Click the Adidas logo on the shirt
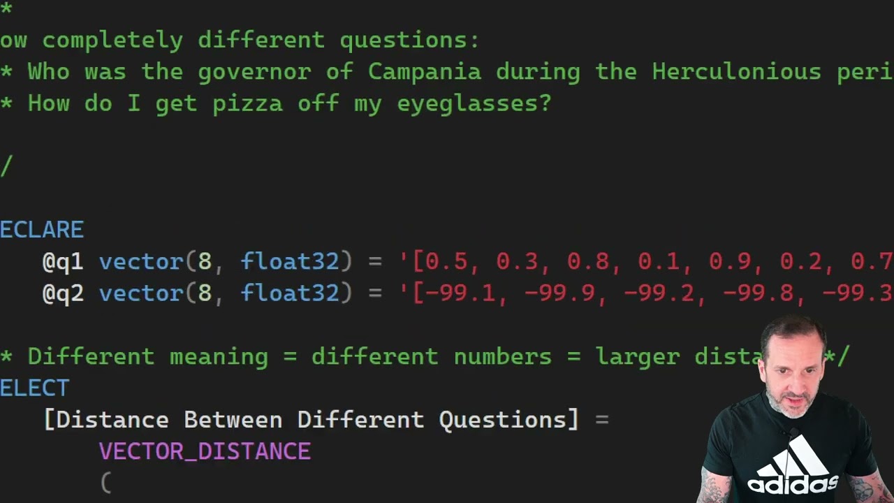Image resolution: width=894 pixels, height=503 pixels. click(793, 468)
